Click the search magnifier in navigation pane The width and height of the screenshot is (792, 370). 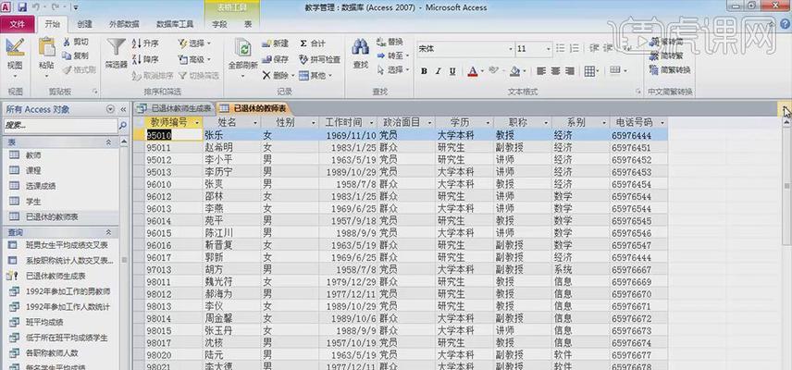[x=123, y=125]
